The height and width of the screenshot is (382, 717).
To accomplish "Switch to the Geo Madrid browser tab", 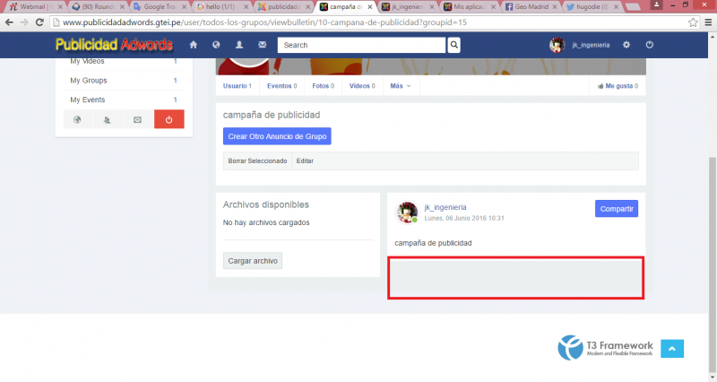I will pyautogui.click(x=531, y=7).
